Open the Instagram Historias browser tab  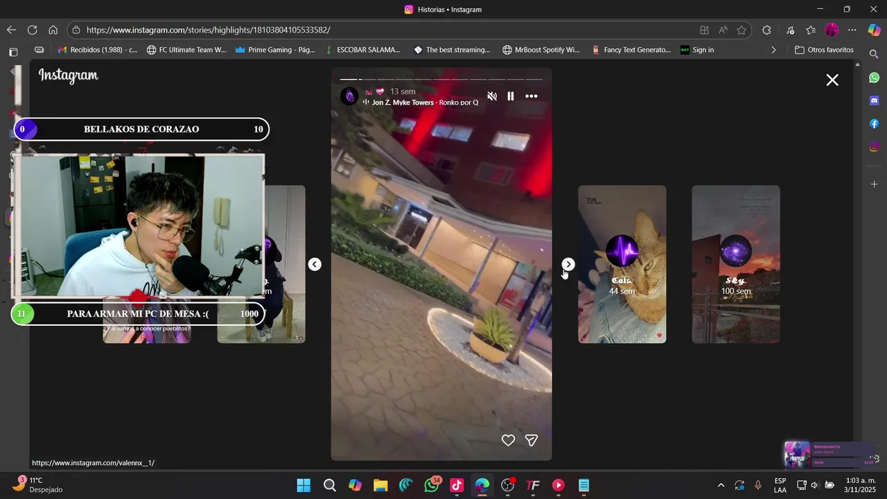pyautogui.click(x=443, y=10)
